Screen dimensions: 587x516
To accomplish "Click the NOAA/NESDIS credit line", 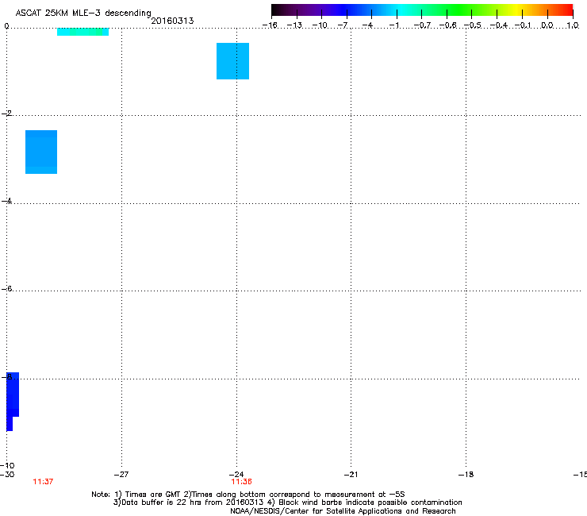I will 343,511.
